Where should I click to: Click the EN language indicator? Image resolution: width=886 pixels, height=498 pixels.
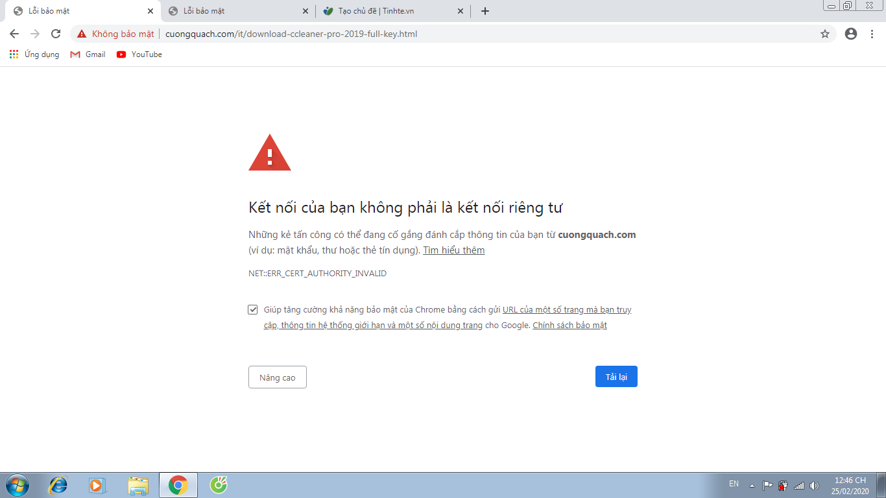click(734, 484)
